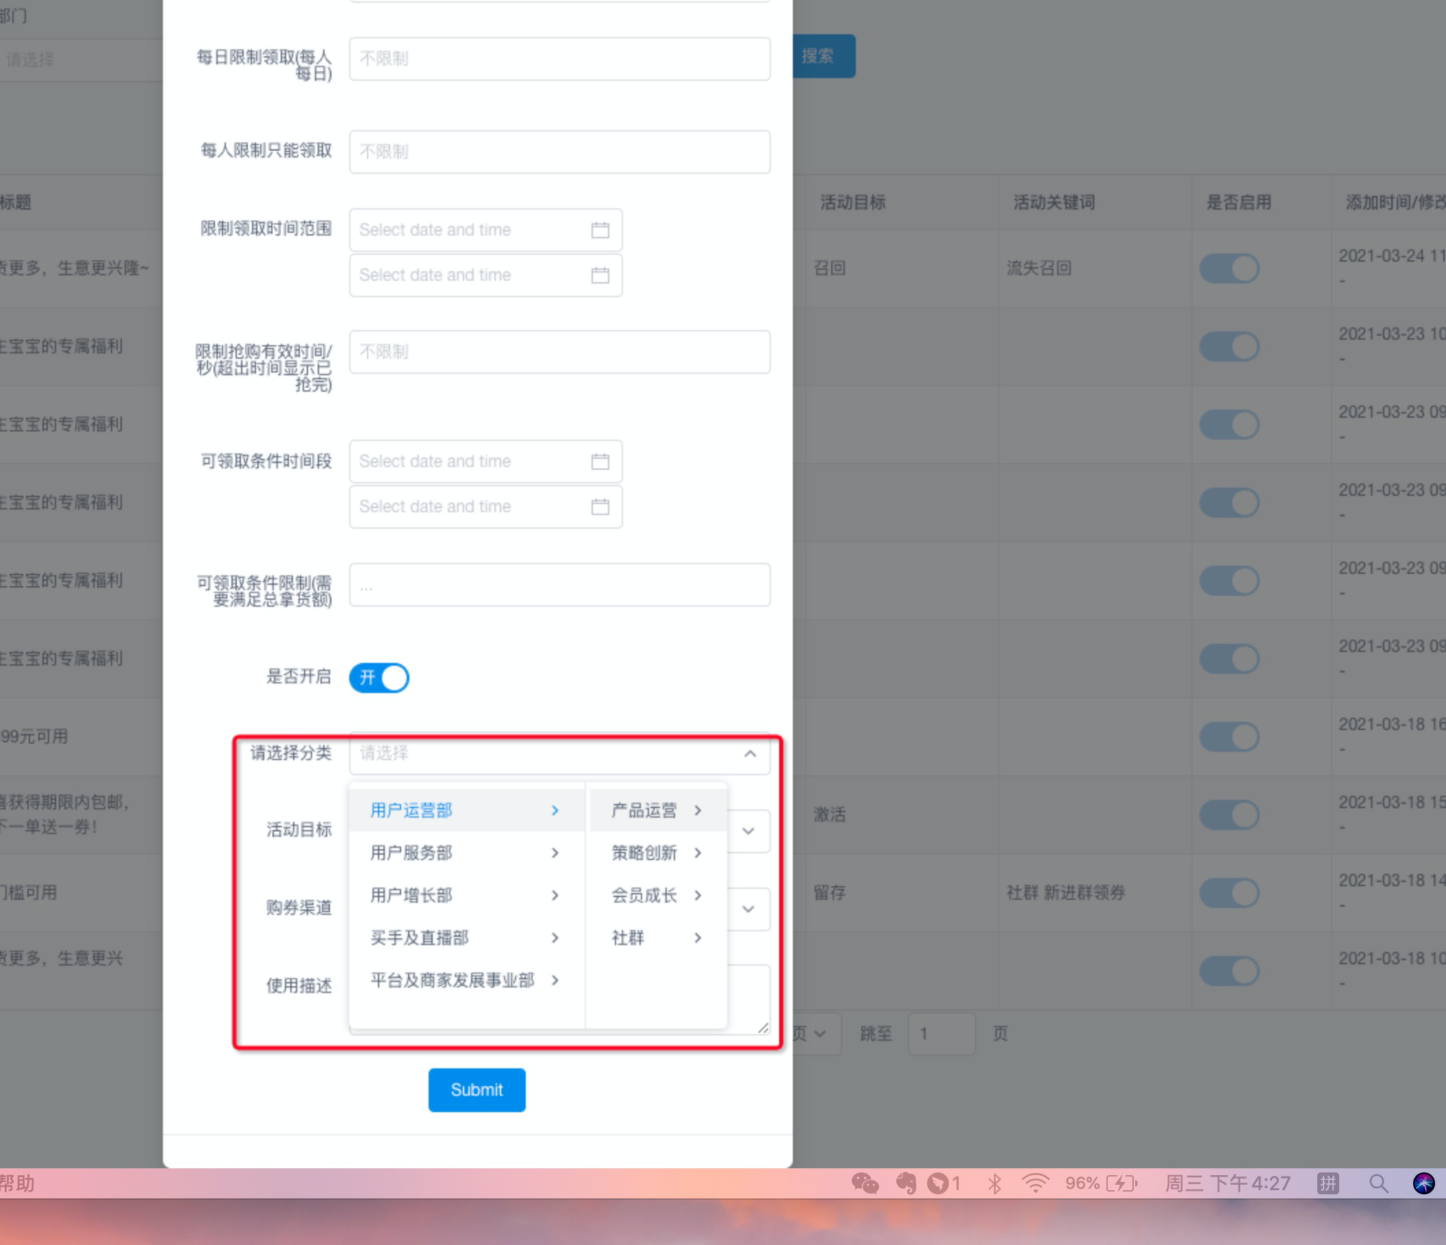1446x1245 pixels.
Task: Click the 搜索 button behind the dialog
Action: click(824, 56)
